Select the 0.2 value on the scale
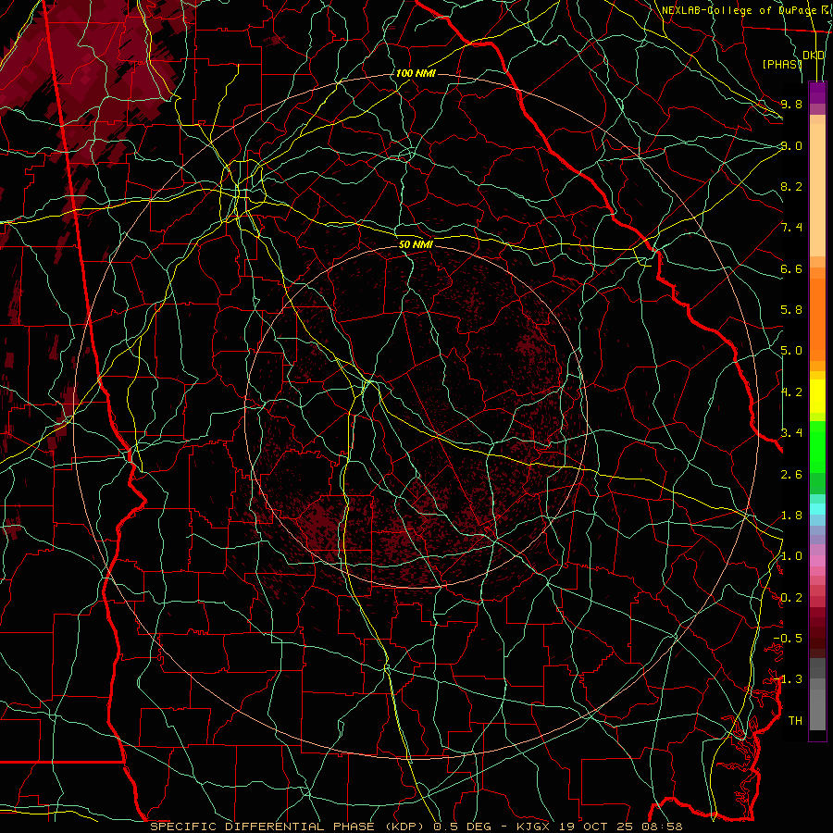Image resolution: width=833 pixels, height=833 pixels. (x=791, y=598)
